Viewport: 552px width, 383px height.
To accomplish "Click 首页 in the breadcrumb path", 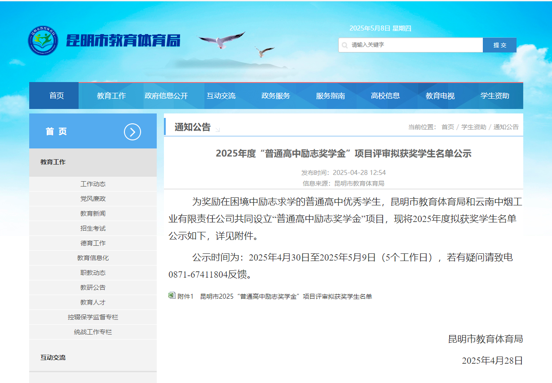I will point(447,127).
